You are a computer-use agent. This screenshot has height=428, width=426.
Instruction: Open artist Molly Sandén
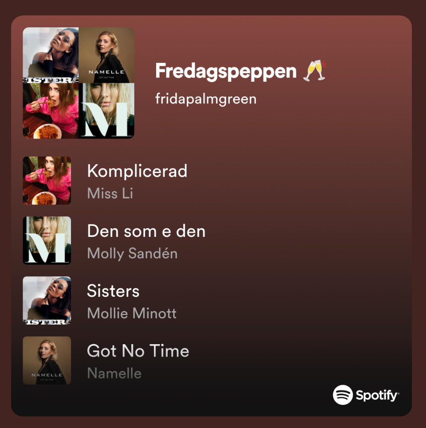[x=132, y=253]
